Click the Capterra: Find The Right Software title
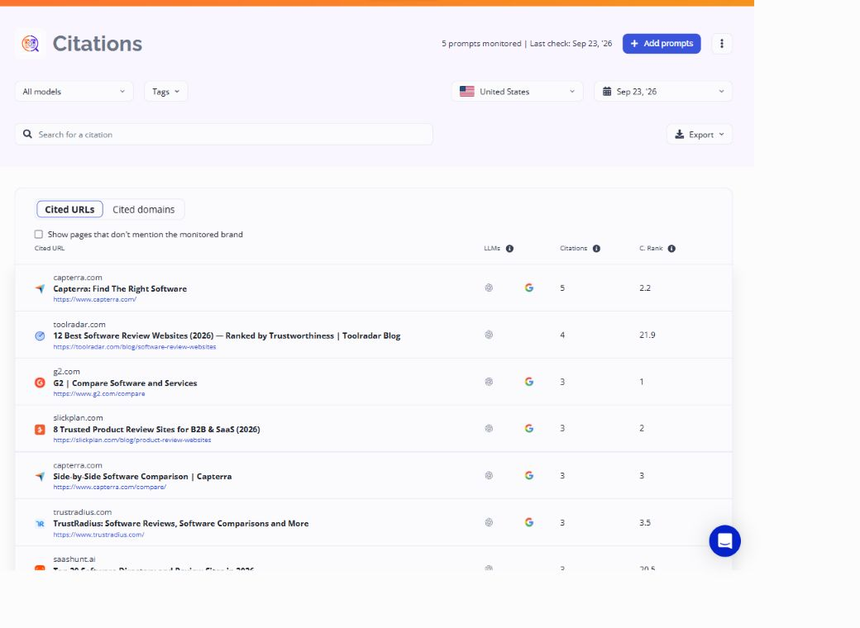This screenshot has height=628, width=860. click(120, 288)
